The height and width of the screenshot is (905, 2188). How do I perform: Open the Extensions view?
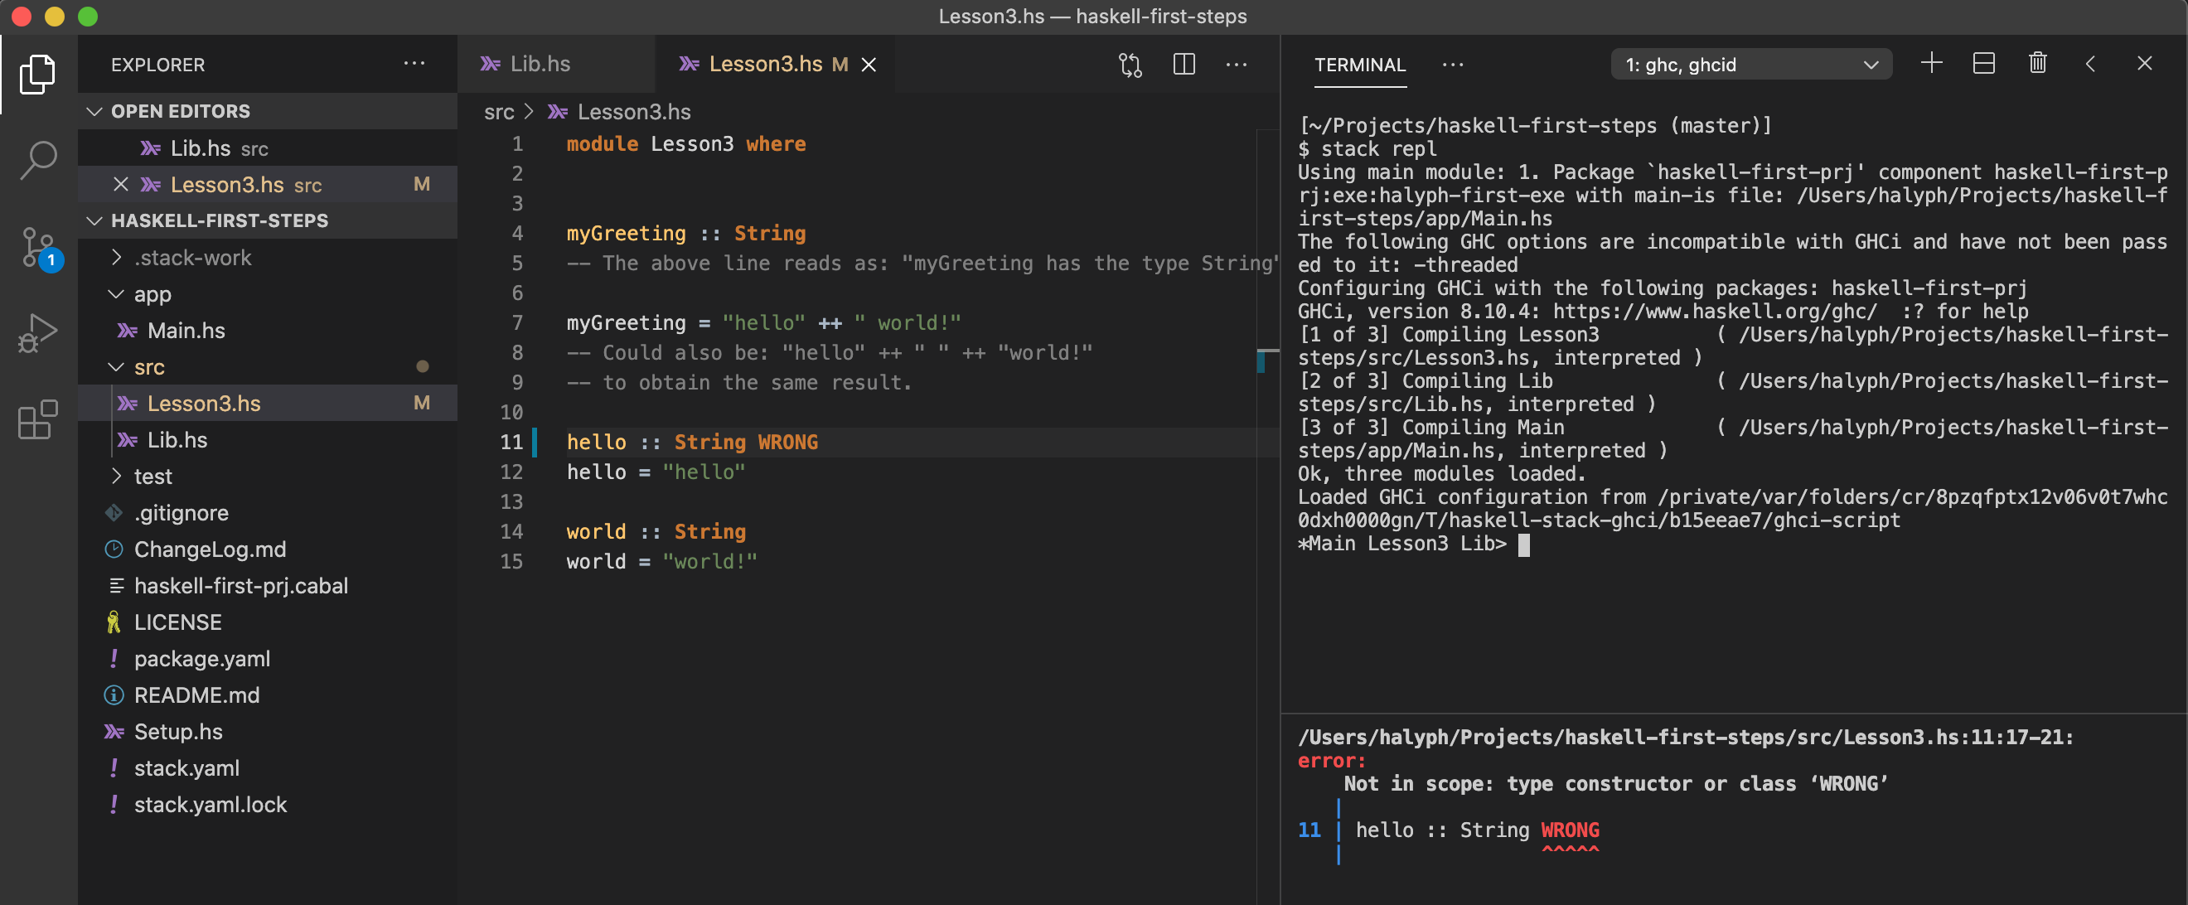[38, 419]
